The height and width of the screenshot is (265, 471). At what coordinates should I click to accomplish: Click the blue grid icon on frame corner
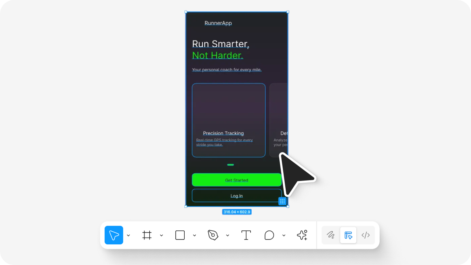tap(282, 201)
